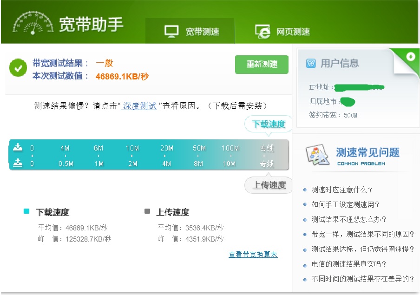Click the 下载速度 bubble label
The image size is (420, 295).
[269, 124]
